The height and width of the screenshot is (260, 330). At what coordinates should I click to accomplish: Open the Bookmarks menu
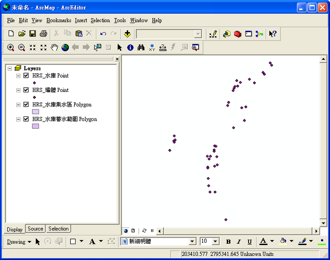(58, 21)
